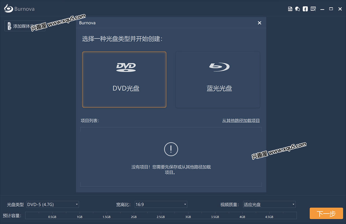346x224 pixels.
Task: Click the Blu-ray logo icon
Action: coord(219,67)
